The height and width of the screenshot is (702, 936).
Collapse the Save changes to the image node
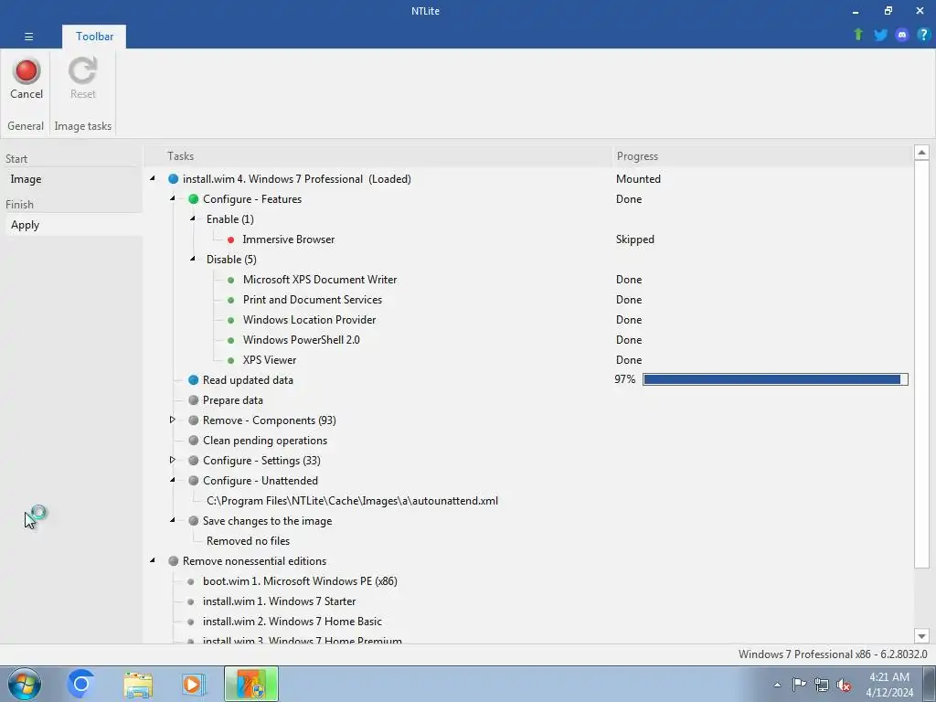tap(173, 520)
